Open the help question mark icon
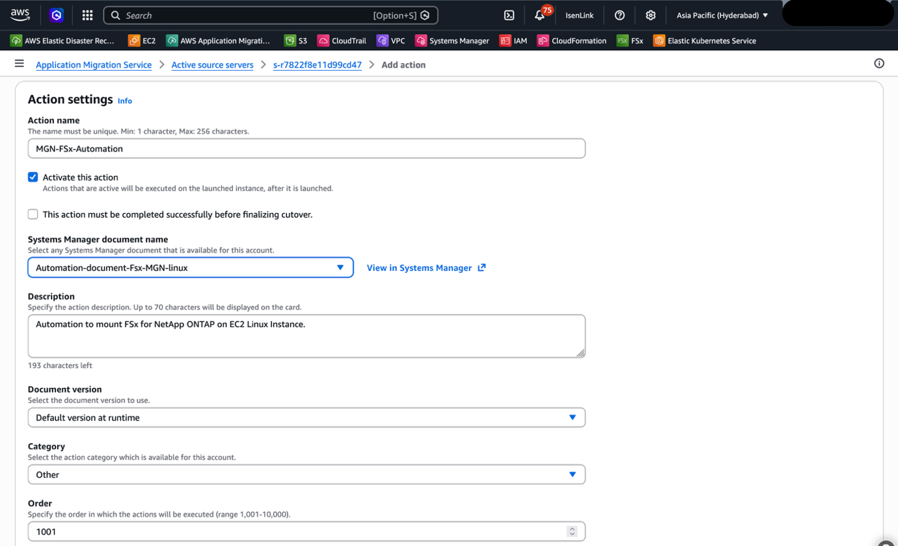Screen dimensions: 898x546 coord(619,15)
